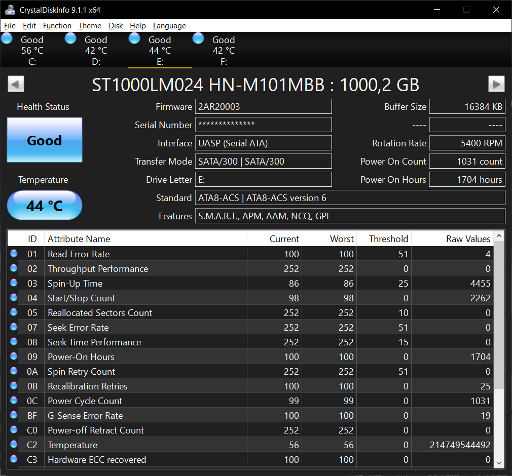Click the CrystalDiskInfo title bar app icon
512x476 pixels.
point(10,10)
